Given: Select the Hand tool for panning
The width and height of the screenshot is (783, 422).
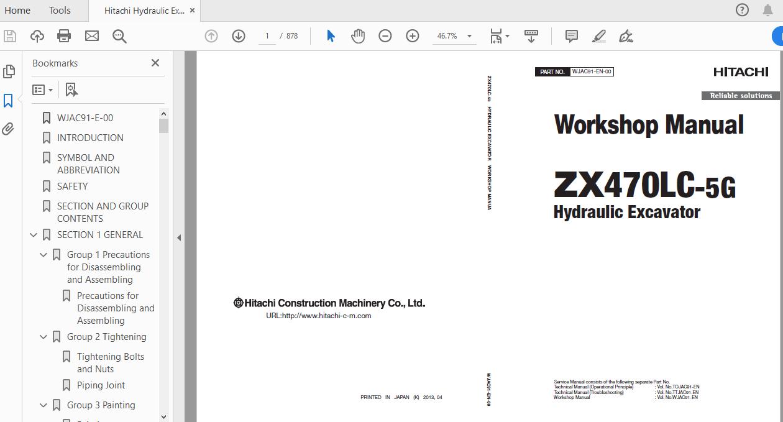Looking at the screenshot, I should tap(358, 35).
